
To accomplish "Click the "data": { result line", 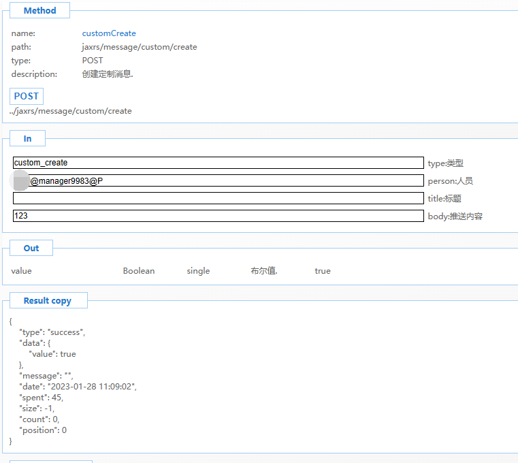I will click(x=35, y=343).
